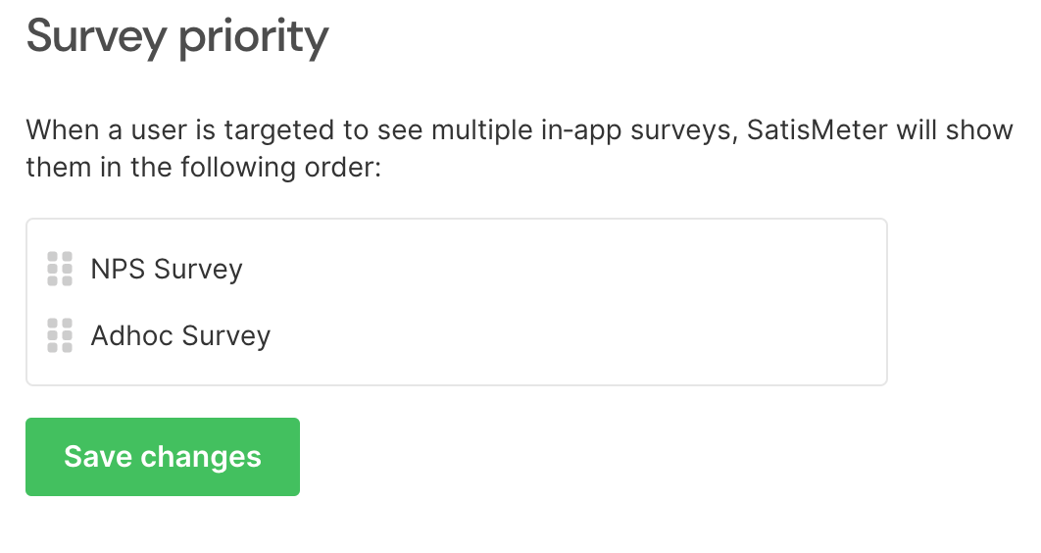Select the NPS Survey list entry
The image size is (1041, 553).
pos(456,269)
